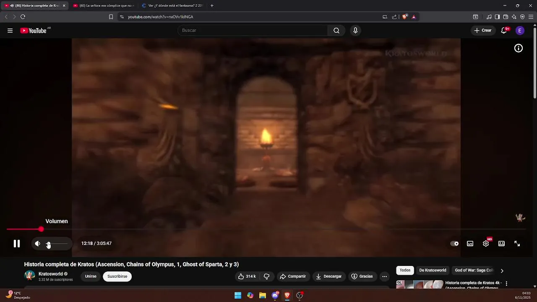
Task: Pause the video with the pause button
Action: tap(17, 243)
